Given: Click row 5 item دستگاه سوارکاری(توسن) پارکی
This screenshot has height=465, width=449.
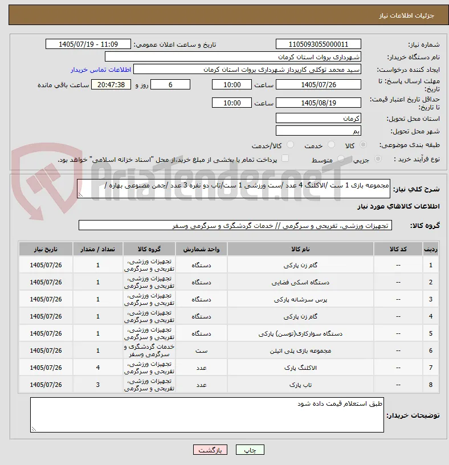Looking at the screenshot, I should point(300,333).
